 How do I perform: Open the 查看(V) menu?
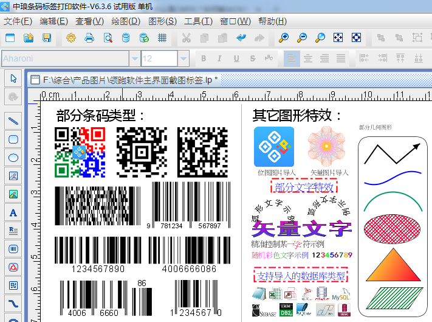(89, 21)
